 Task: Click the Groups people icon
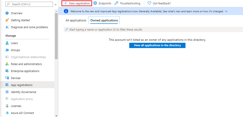(x=7, y=50)
